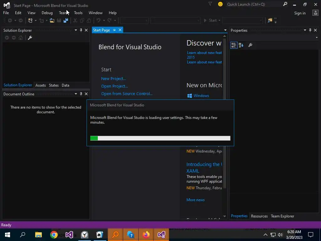Click Sign in at top right

tap(300, 13)
